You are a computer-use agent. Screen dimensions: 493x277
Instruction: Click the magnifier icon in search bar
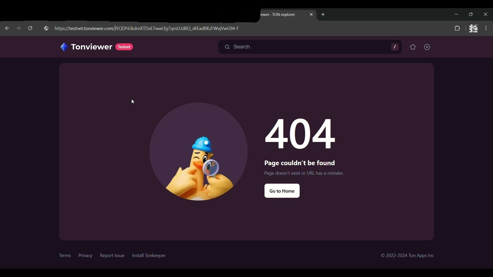227,47
